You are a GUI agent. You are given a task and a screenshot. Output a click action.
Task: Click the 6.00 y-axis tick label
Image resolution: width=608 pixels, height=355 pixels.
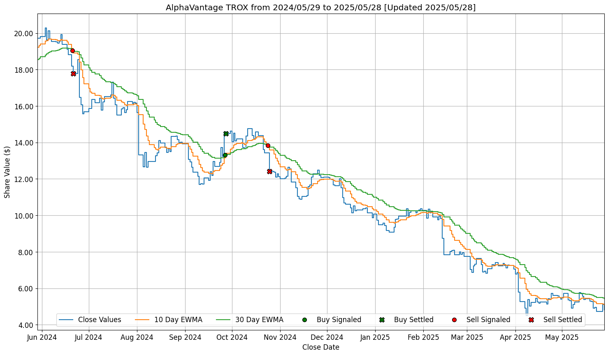click(26, 288)
